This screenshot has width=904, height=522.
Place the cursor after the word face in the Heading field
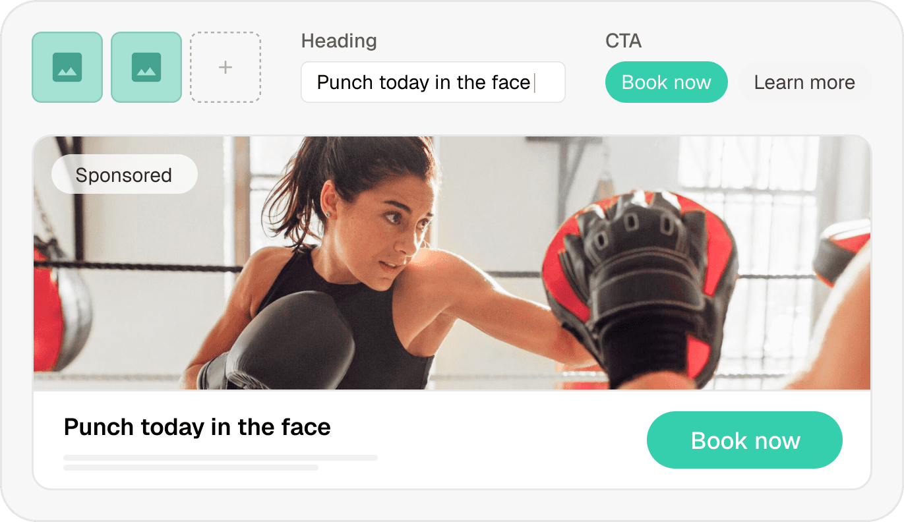tap(533, 82)
